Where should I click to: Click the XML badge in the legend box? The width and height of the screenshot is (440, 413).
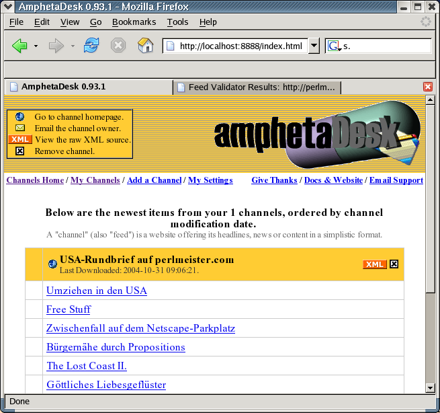pyautogui.click(x=20, y=139)
